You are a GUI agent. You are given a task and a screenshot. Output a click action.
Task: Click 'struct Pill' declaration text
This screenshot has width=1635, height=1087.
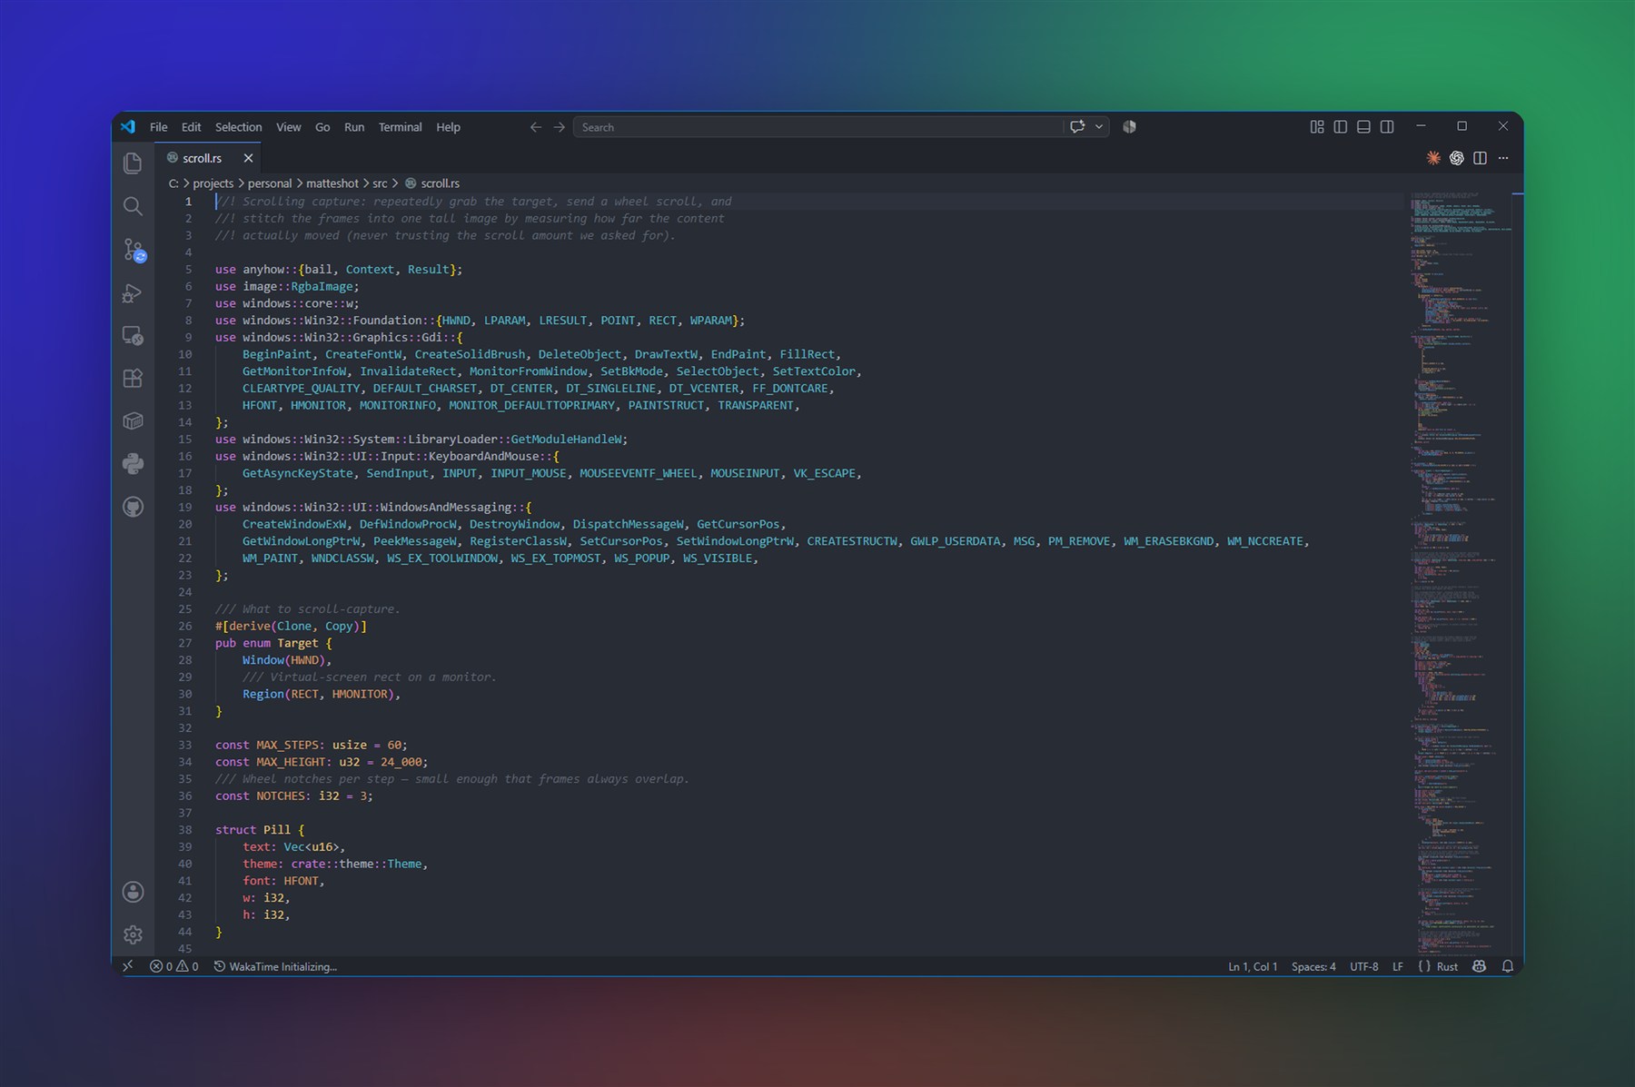253,830
